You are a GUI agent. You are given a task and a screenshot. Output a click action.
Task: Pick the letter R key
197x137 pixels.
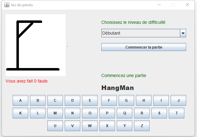142,113
